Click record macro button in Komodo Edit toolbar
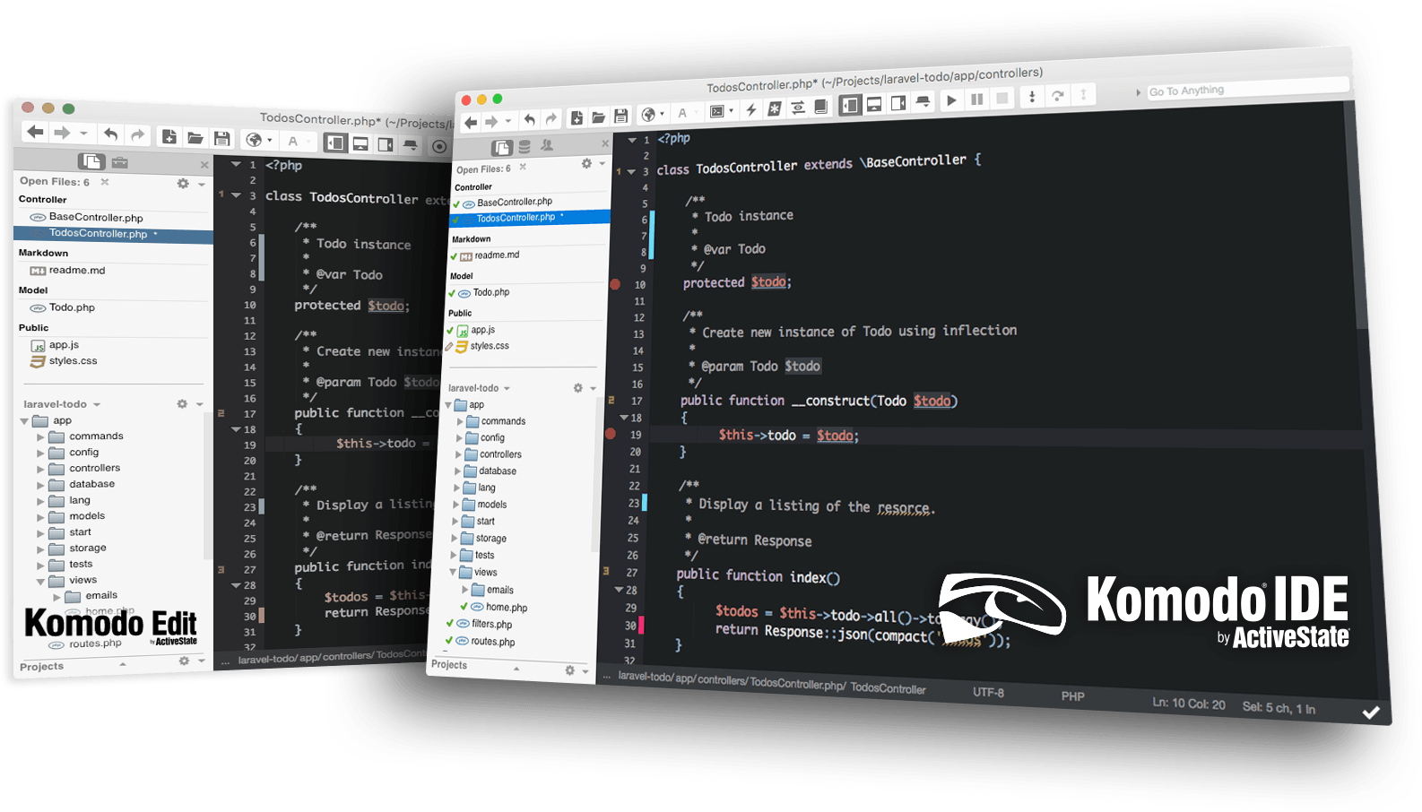The height and width of the screenshot is (812, 1422). point(439,146)
